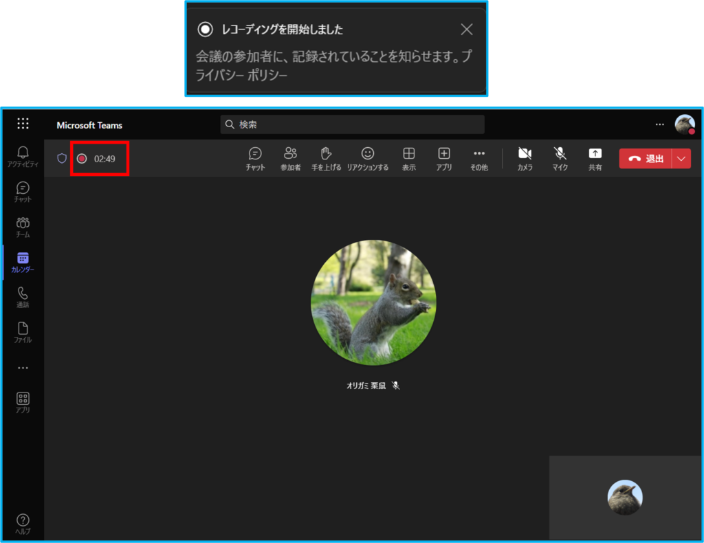Raise your hand in the meeting
704x543 pixels.
(326, 158)
